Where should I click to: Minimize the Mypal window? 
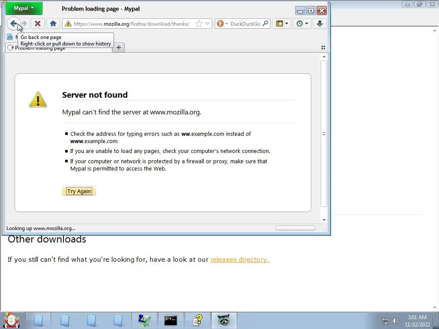tap(300, 11)
